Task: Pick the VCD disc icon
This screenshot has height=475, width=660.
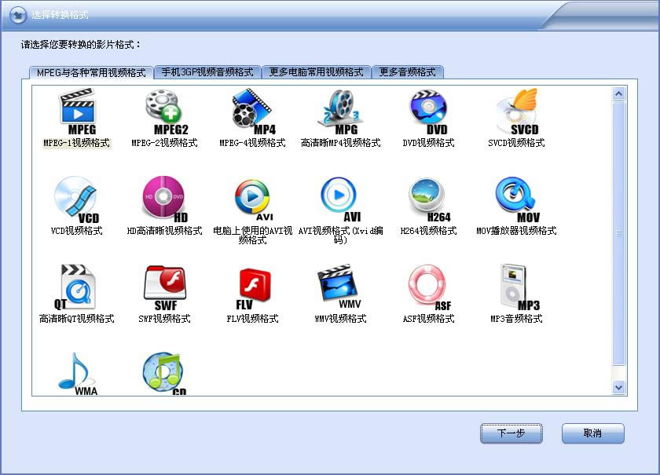Action: (77, 200)
